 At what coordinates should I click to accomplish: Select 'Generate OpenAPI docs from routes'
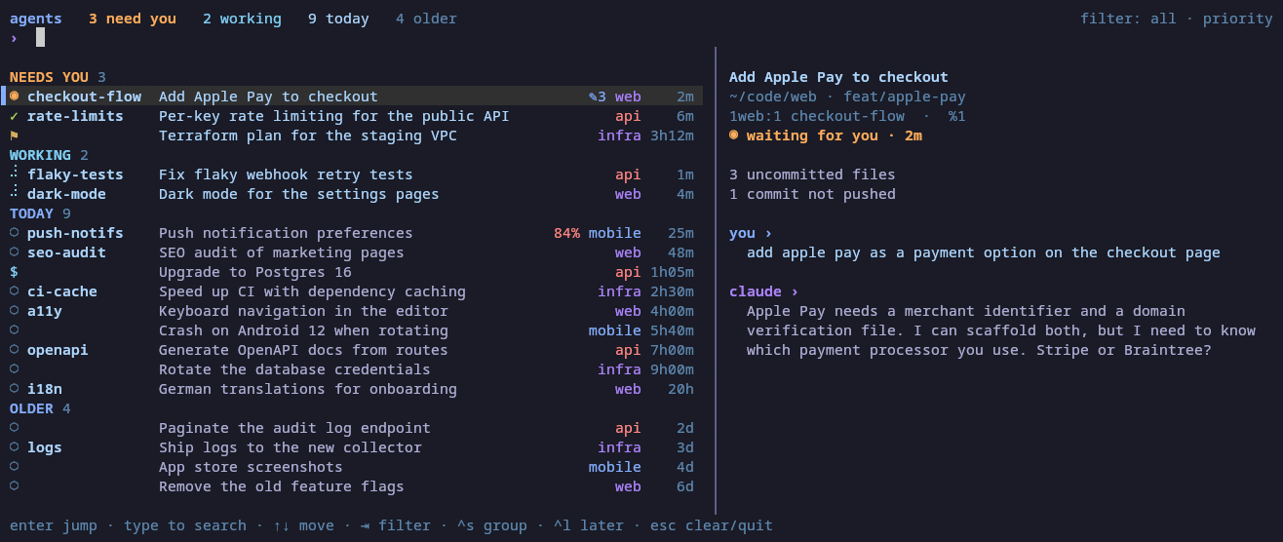303,350
